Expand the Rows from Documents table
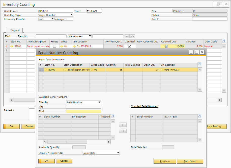The height and width of the screenshot is (168, 231). pyautogui.click(x=199, y=64)
